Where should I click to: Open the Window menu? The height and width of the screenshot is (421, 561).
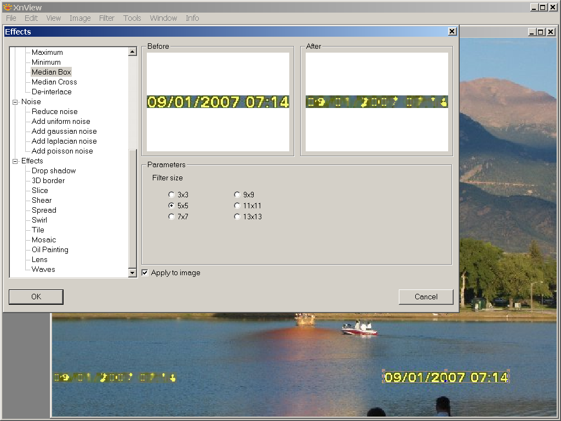[163, 18]
